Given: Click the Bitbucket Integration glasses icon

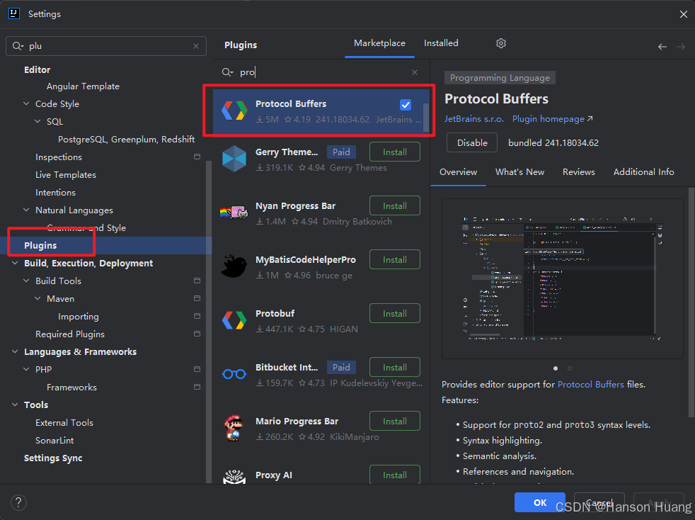Looking at the screenshot, I should click(234, 374).
